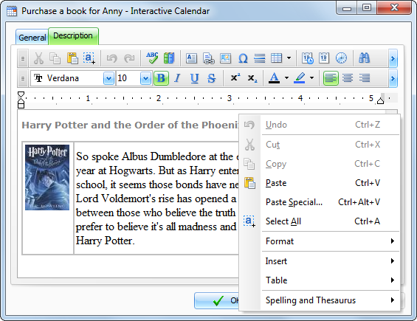Insert the current date calendar icon
Screen dimensions: 417x321
324,58
